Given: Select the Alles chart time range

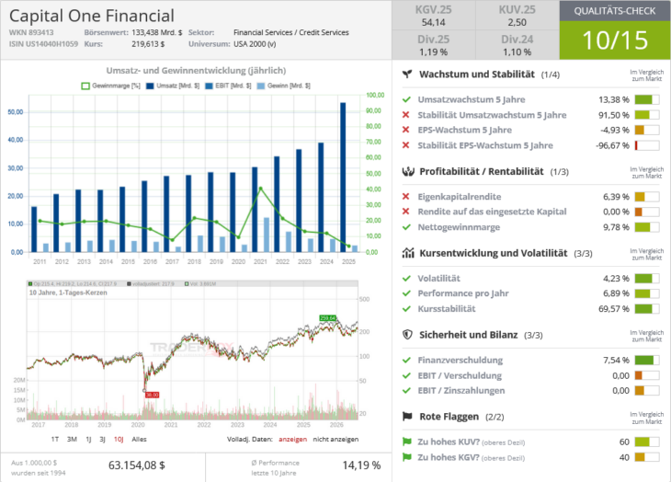Looking at the screenshot, I should pyautogui.click(x=139, y=439).
